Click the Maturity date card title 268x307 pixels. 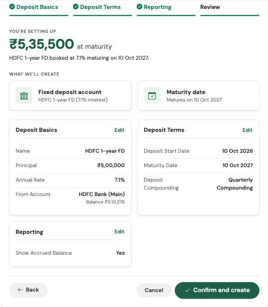pyautogui.click(x=186, y=92)
